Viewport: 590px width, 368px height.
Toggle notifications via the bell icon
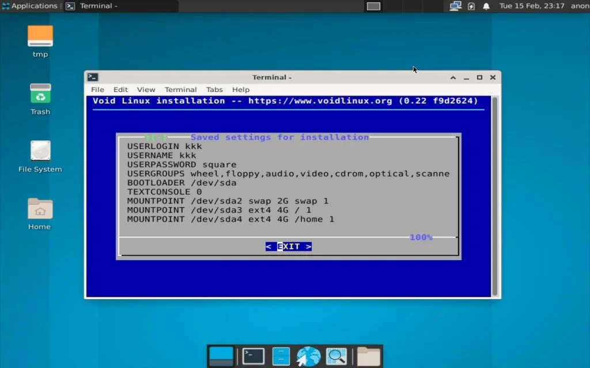486,6
